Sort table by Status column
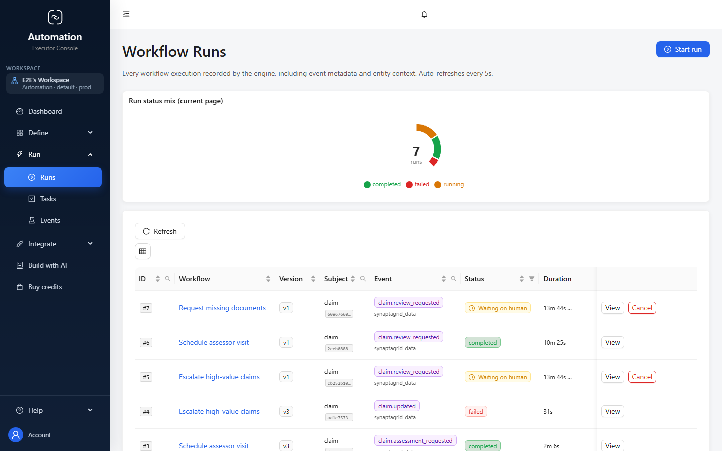 [522, 279]
